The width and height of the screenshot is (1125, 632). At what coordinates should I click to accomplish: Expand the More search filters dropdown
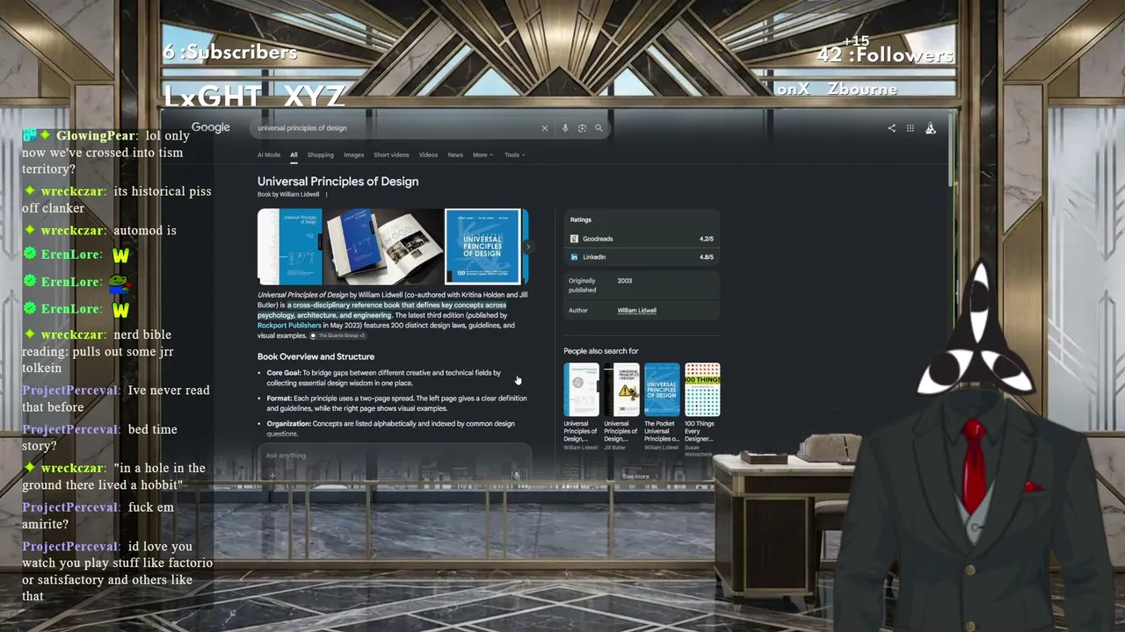tap(483, 155)
